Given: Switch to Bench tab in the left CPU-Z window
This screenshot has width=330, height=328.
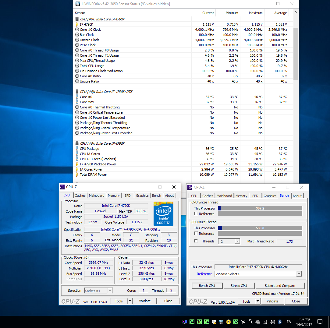Looking at the screenshot, I should (x=156, y=196).
